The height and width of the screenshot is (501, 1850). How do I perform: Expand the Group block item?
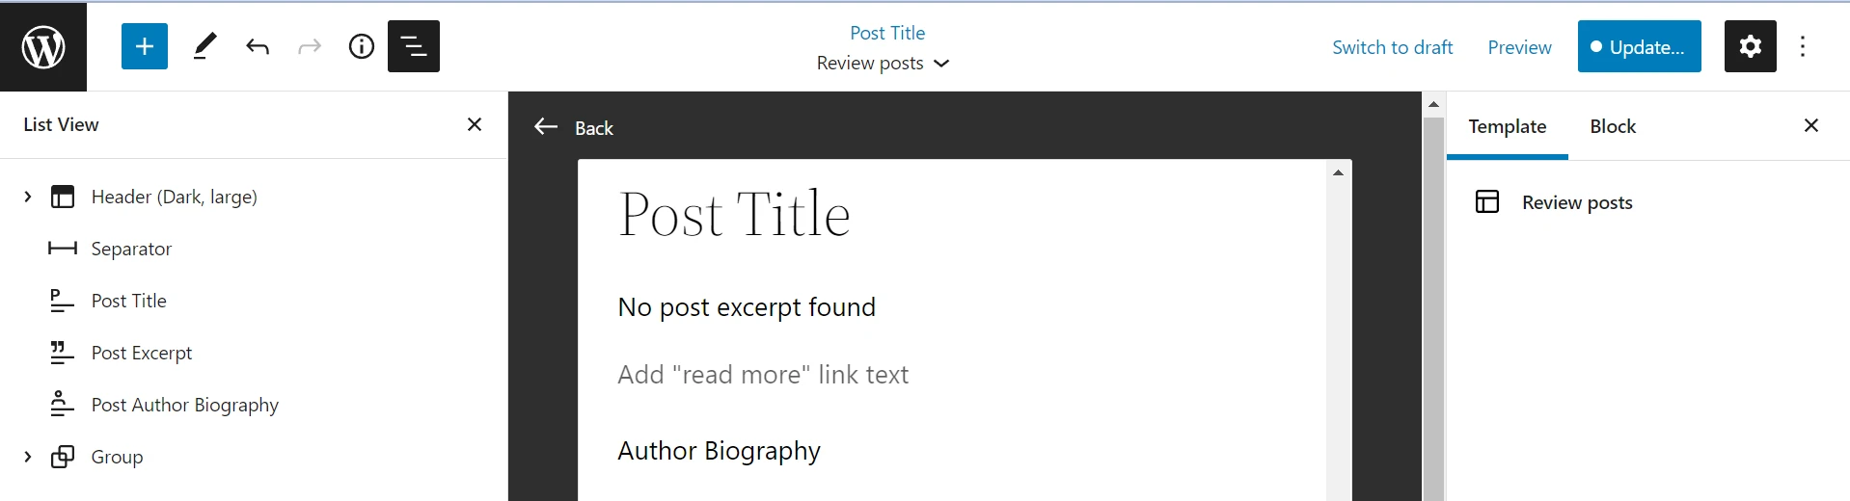coord(28,457)
